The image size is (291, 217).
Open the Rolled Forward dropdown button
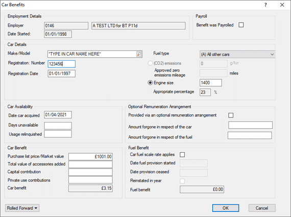click(22, 208)
